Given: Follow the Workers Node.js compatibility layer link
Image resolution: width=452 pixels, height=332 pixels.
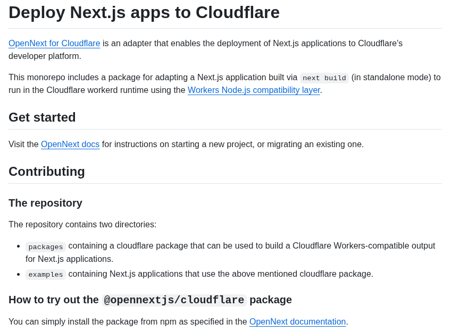Looking at the screenshot, I should [254, 90].
